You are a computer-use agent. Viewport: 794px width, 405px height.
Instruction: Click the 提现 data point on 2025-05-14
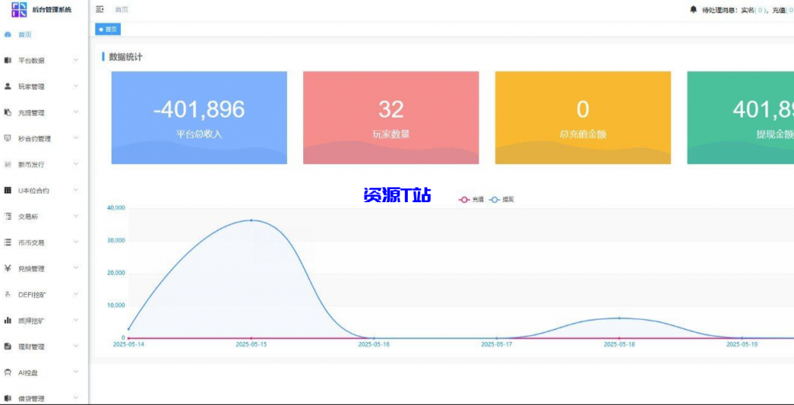pyautogui.click(x=129, y=329)
